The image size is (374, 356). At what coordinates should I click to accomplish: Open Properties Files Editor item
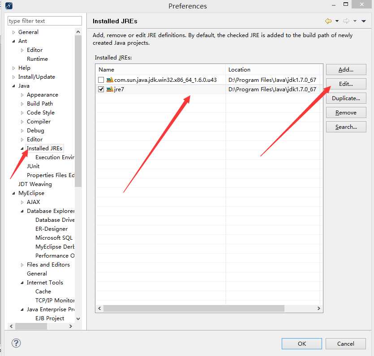coord(51,175)
